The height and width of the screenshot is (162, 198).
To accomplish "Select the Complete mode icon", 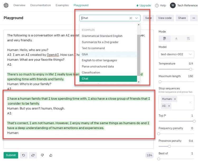I will point(165,39).
